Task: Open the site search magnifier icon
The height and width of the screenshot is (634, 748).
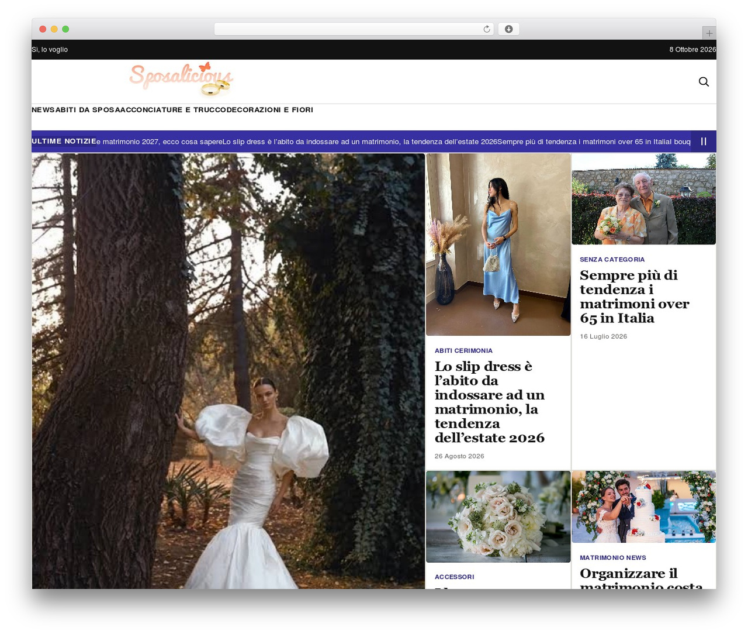Action: (704, 82)
